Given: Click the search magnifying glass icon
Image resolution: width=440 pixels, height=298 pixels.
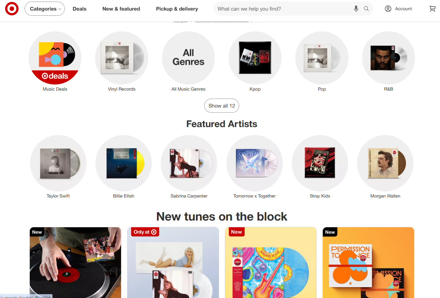Looking at the screenshot, I should point(366,9).
